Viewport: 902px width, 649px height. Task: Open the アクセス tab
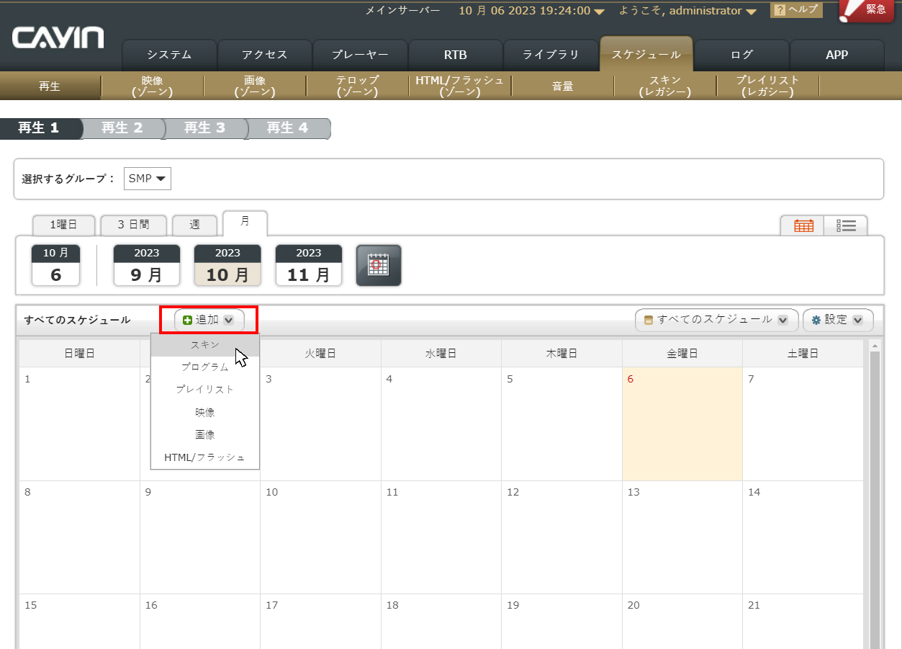(x=265, y=55)
